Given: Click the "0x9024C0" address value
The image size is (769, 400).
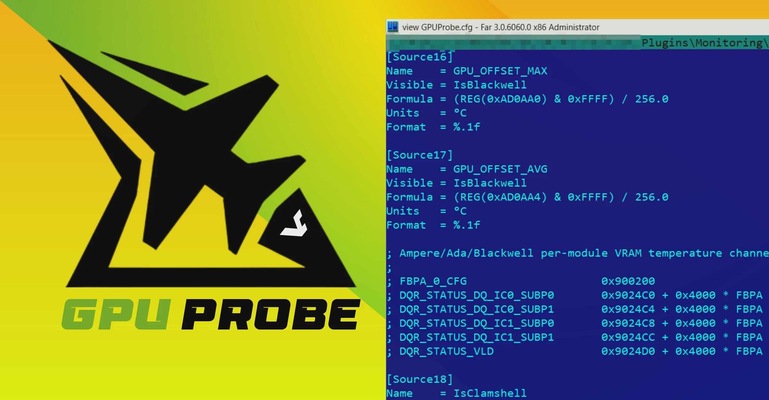Looking at the screenshot, I should point(628,295).
